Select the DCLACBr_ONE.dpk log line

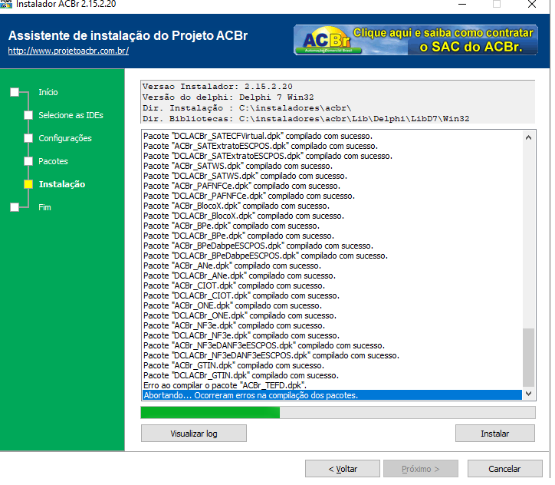[x=332, y=315]
